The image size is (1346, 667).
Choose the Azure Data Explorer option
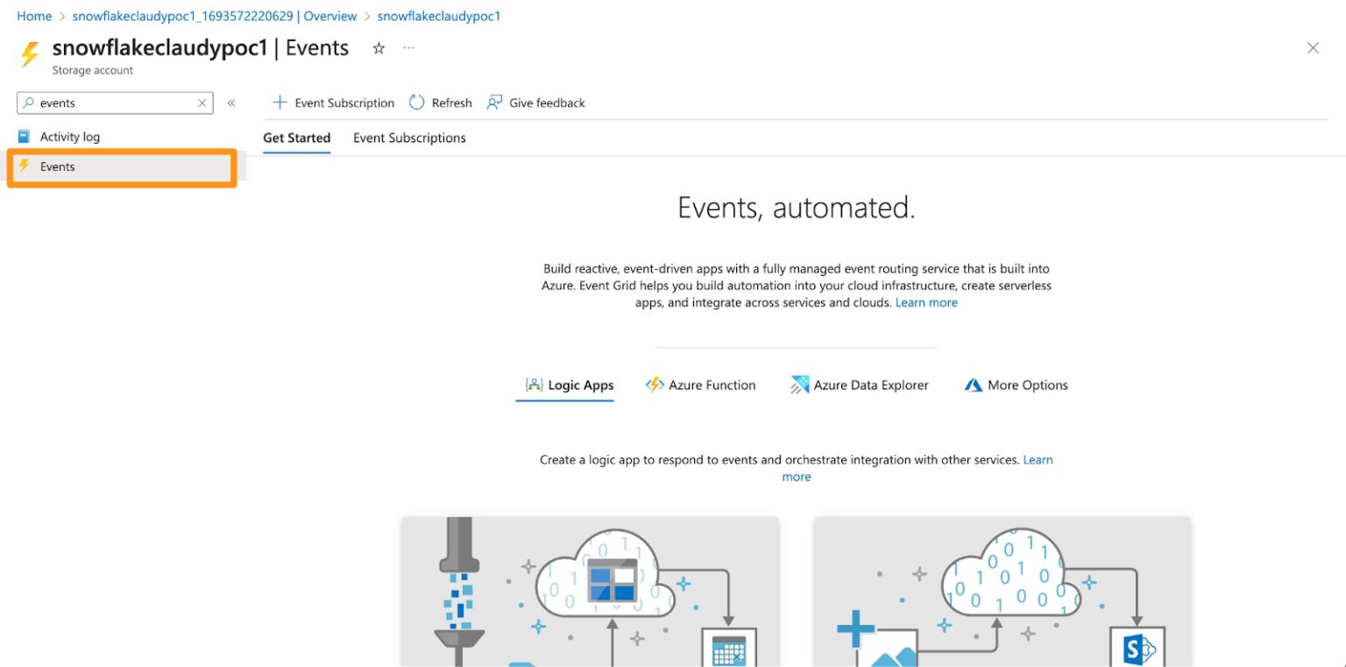click(x=859, y=385)
